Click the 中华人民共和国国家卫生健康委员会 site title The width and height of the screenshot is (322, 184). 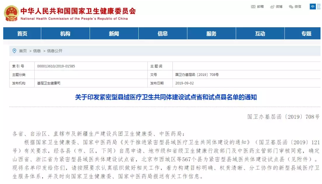(78, 11)
